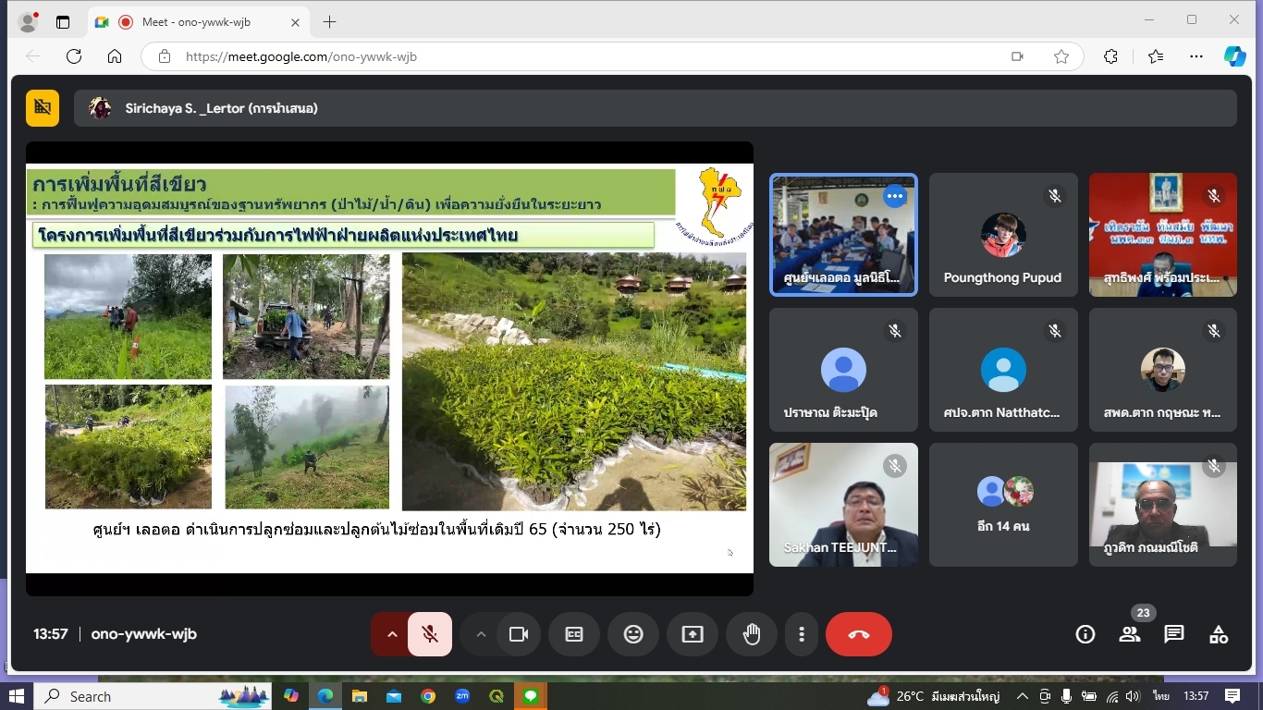
Task: Unmute the microphone in Meet
Action: [x=430, y=634]
